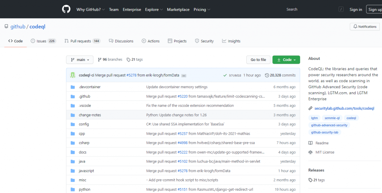Open the javascript folder
The height and width of the screenshot is (193, 382).
87,171
